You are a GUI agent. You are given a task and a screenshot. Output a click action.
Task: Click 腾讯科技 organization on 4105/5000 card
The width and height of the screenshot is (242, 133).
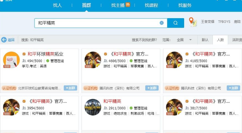click(x=201, y=88)
